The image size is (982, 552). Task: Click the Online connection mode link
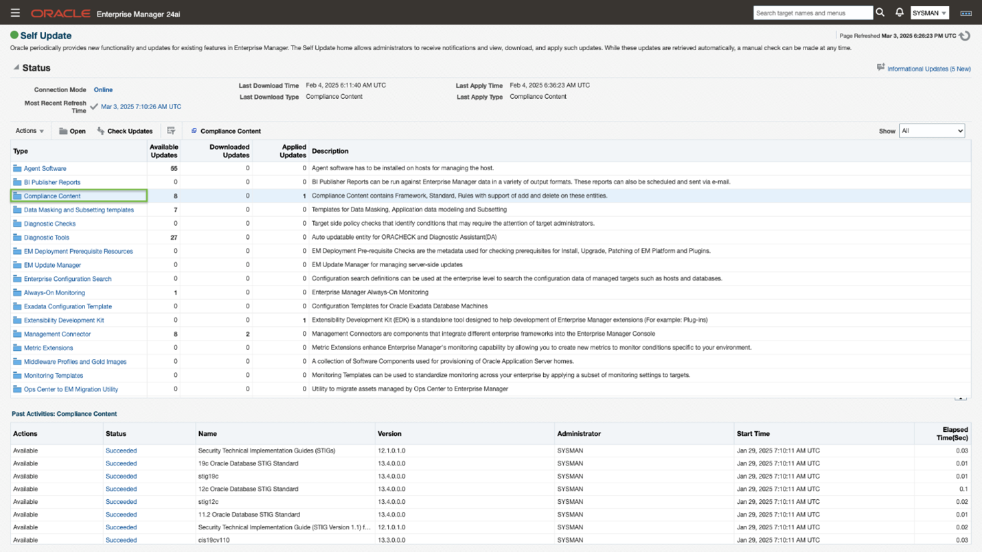coord(103,90)
